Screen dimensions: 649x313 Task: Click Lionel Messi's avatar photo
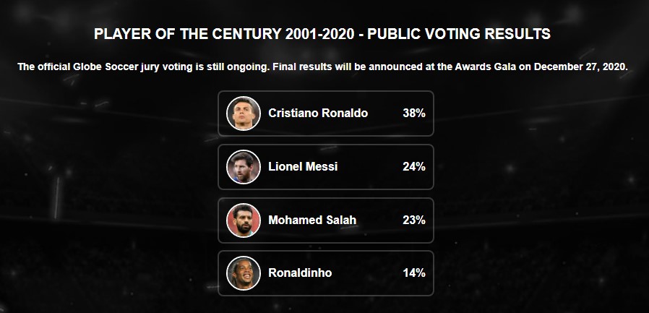[x=244, y=167]
